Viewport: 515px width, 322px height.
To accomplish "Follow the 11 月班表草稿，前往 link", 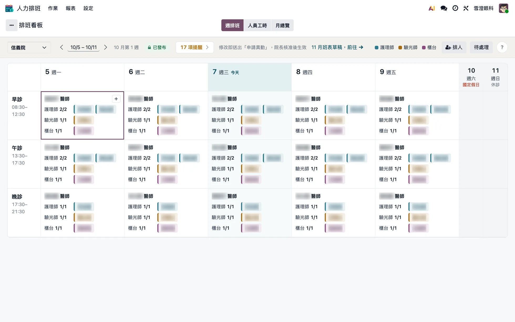I will 337,47.
